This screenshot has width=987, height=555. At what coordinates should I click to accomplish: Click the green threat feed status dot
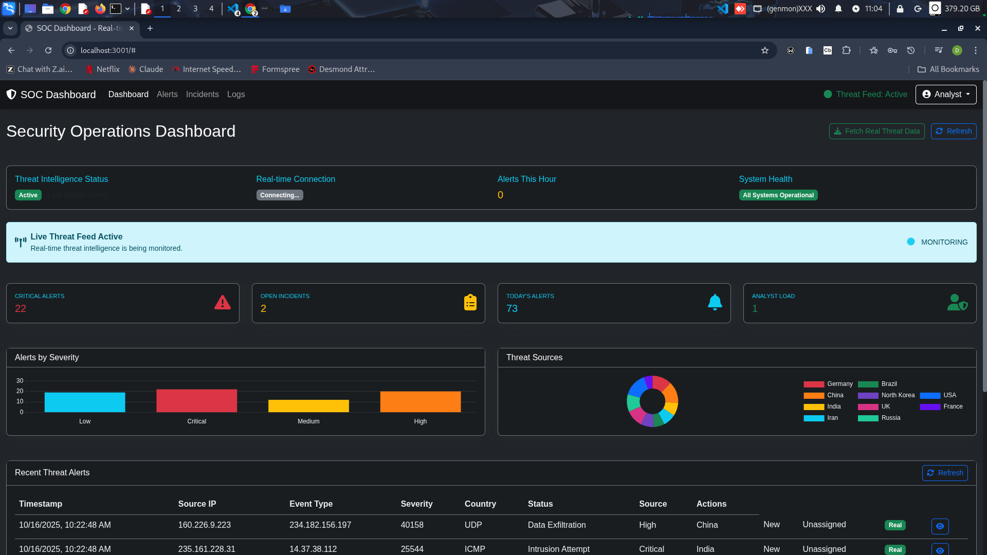[828, 95]
